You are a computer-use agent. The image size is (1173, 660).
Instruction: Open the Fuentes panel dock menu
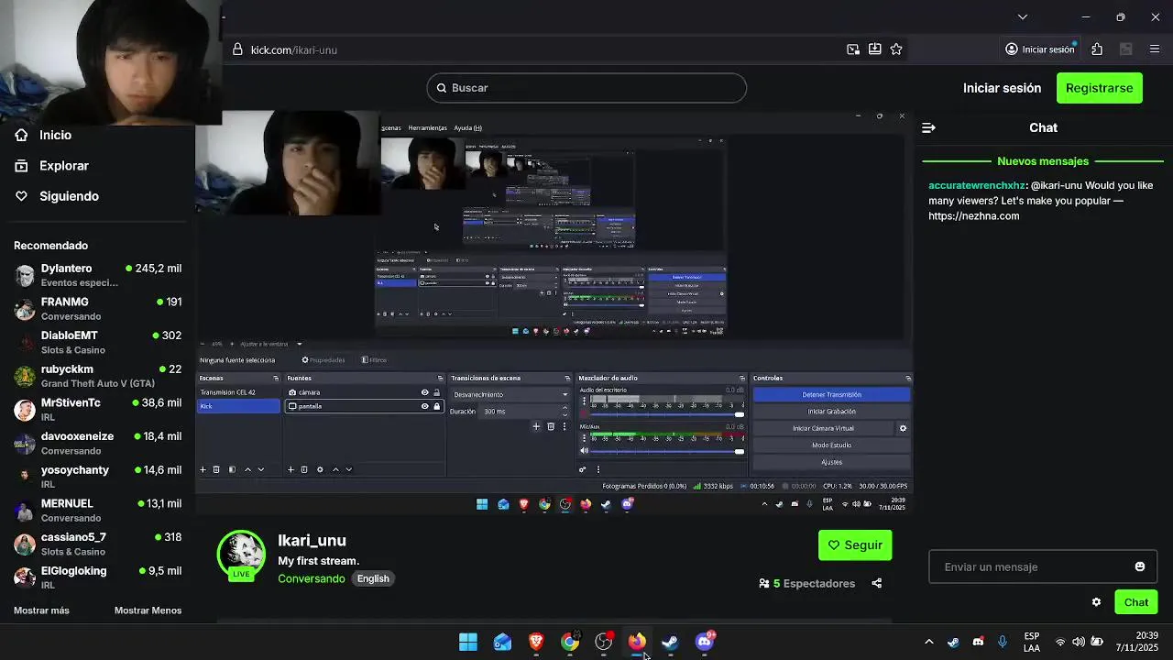[440, 378]
